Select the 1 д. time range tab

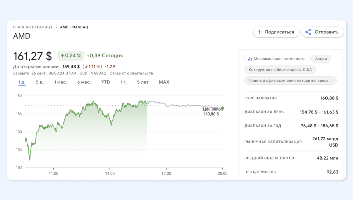pyautogui.click(x=22, y=82)
